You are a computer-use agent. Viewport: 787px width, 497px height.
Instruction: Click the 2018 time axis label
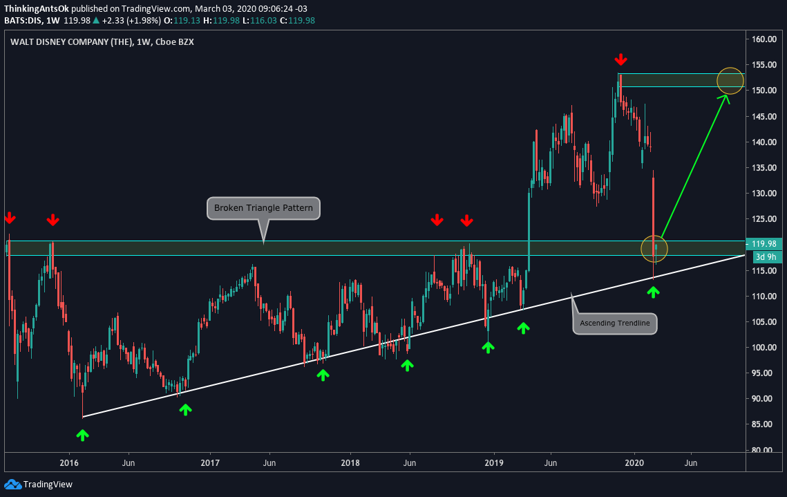pyautogui.click(x=350, y=463)
